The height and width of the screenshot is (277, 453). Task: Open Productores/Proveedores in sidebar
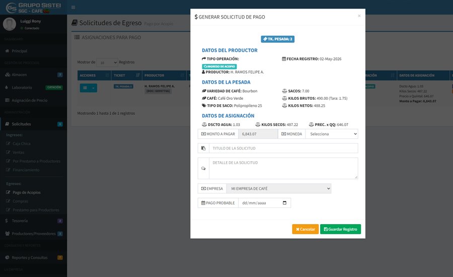(x=34, y=234)
